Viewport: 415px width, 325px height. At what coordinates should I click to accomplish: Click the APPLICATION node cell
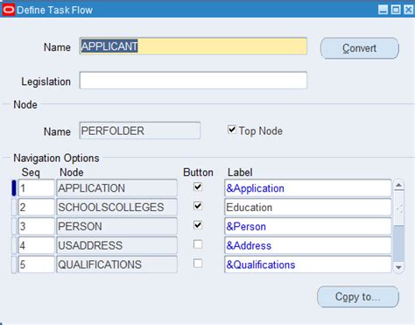tap(116, 188)
